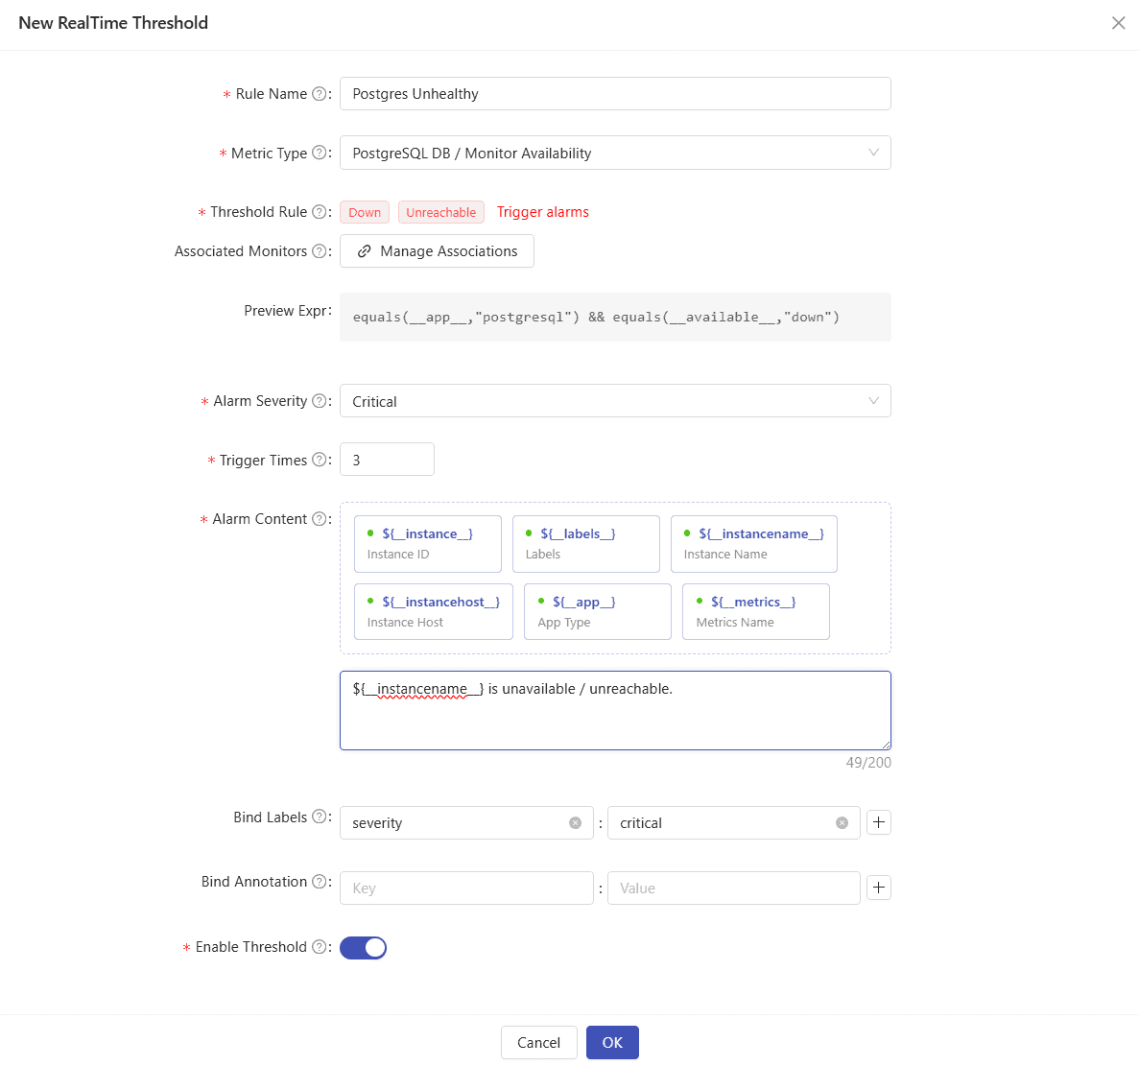Insert the ${__instancename__} Instance Name variable
The width and height of the screenshot is (1139, 1066).
point(754,544)
